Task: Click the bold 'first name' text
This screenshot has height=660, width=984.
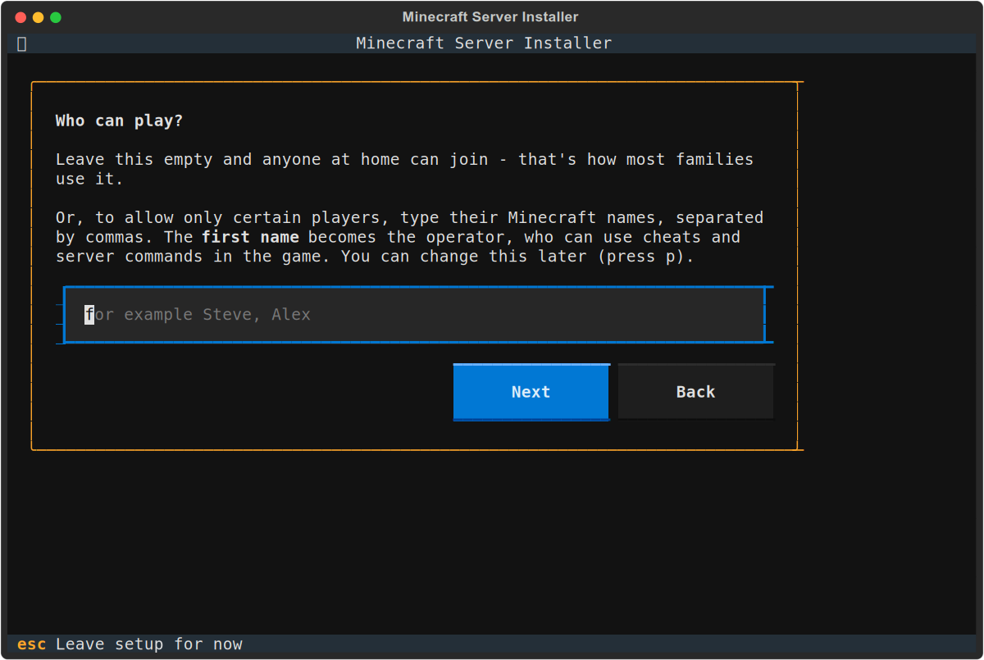Action: tap(250, 237)
